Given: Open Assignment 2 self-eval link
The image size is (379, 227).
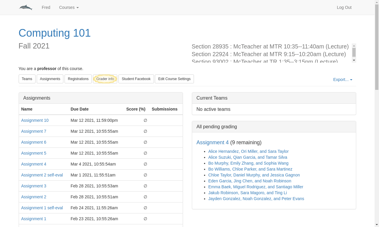Looking at the screenshot, I should (42, 175).
